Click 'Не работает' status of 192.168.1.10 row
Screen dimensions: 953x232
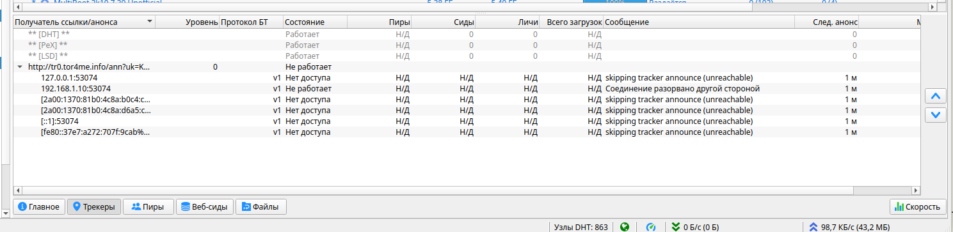[308, 88]
